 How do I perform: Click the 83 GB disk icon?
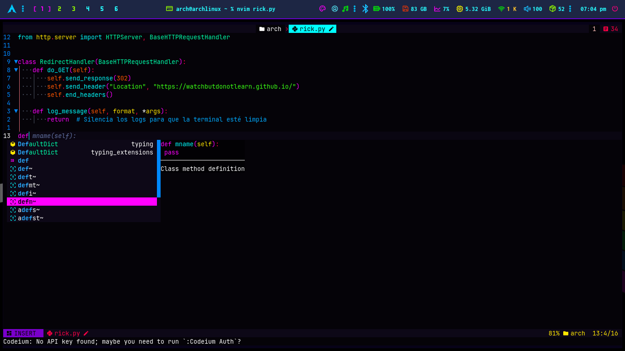(x=405, y=9)
